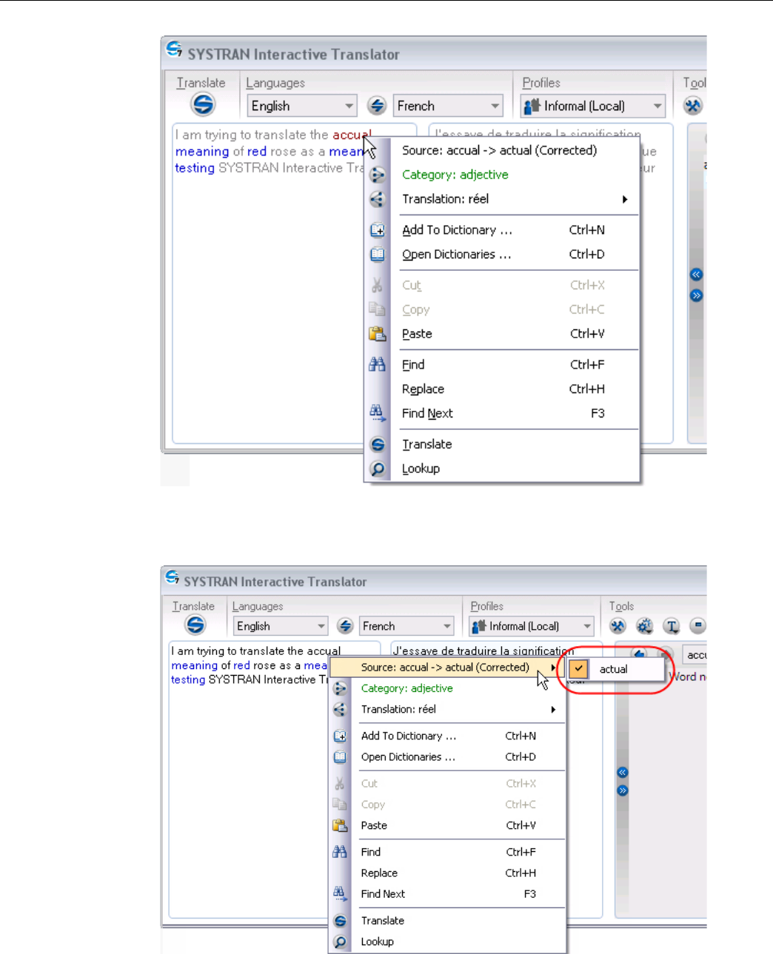Choose Replace in the upper context menu
Screen dimensions: 773x954
(423, 389)
